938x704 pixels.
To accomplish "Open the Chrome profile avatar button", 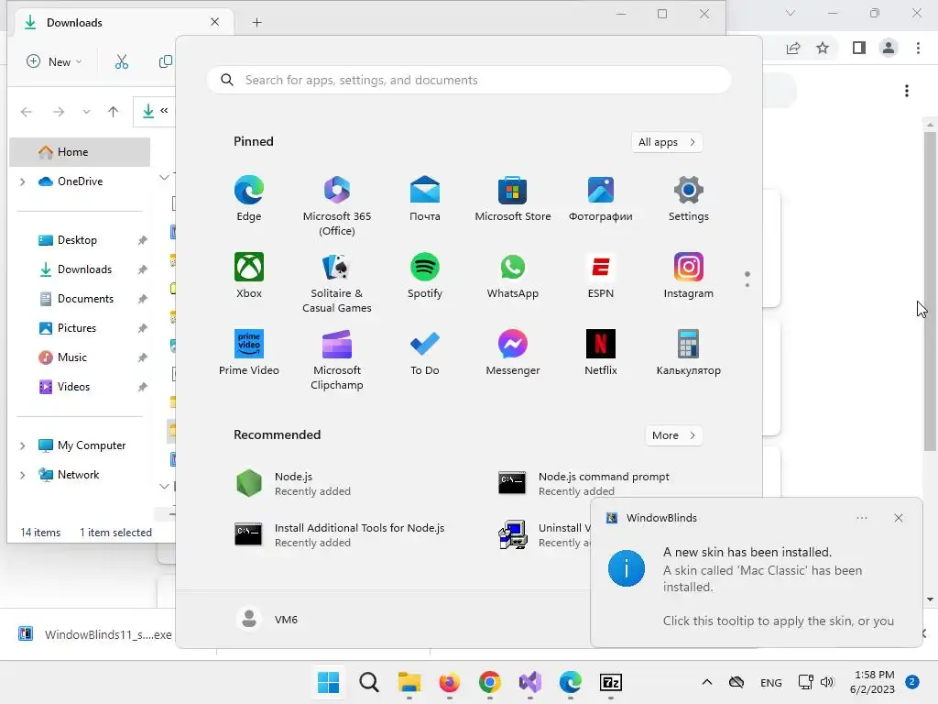I will [x=889, y=48].
